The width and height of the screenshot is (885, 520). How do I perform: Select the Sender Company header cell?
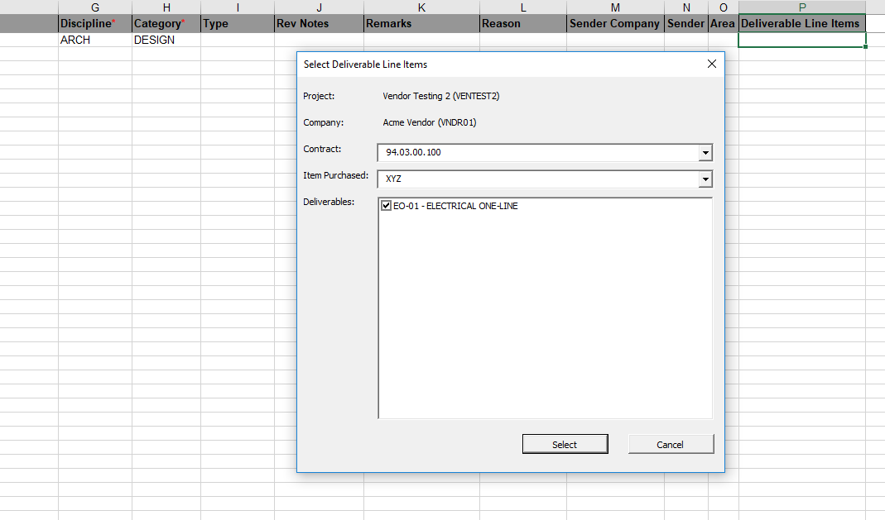click(x=614, y=24)
